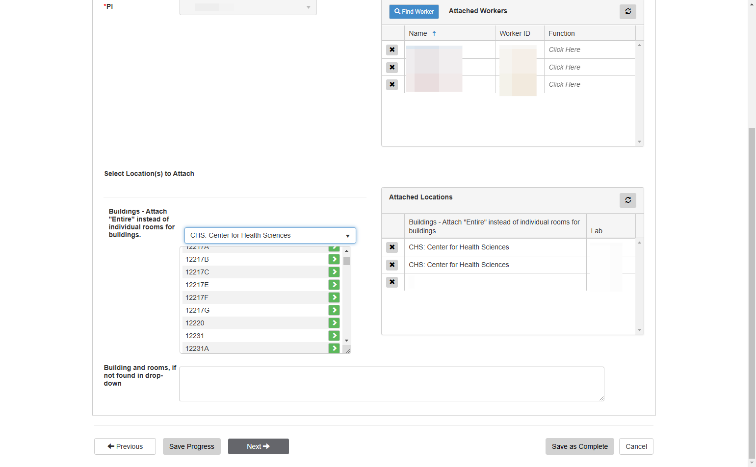
Task: Refresh the Attached Locations list
Action: [627, 200]
